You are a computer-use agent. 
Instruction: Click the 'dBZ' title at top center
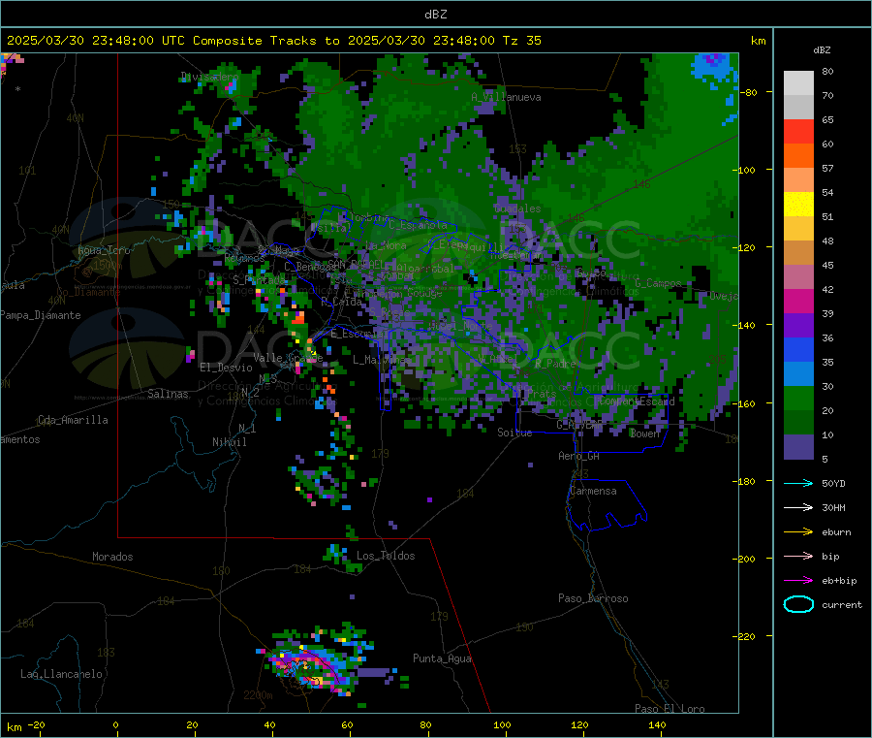(x=435, y=15)
